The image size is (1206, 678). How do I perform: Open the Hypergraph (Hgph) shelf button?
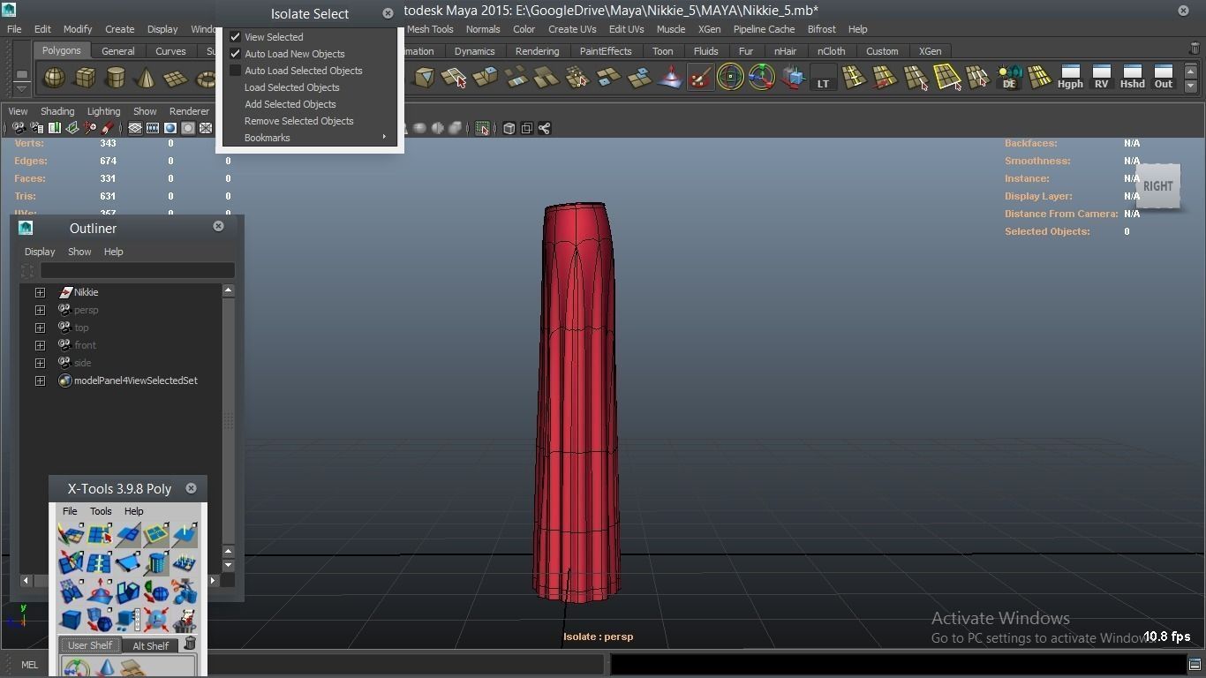click(1070, 78)
